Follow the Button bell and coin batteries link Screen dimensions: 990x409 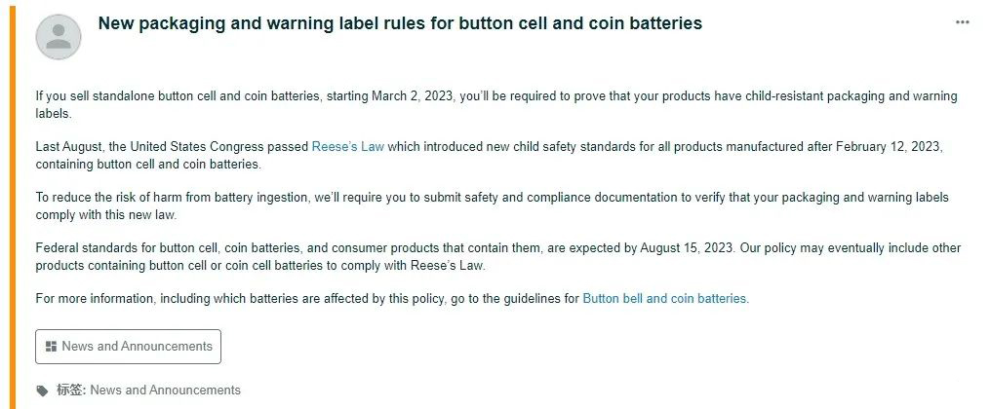point(665,299)
